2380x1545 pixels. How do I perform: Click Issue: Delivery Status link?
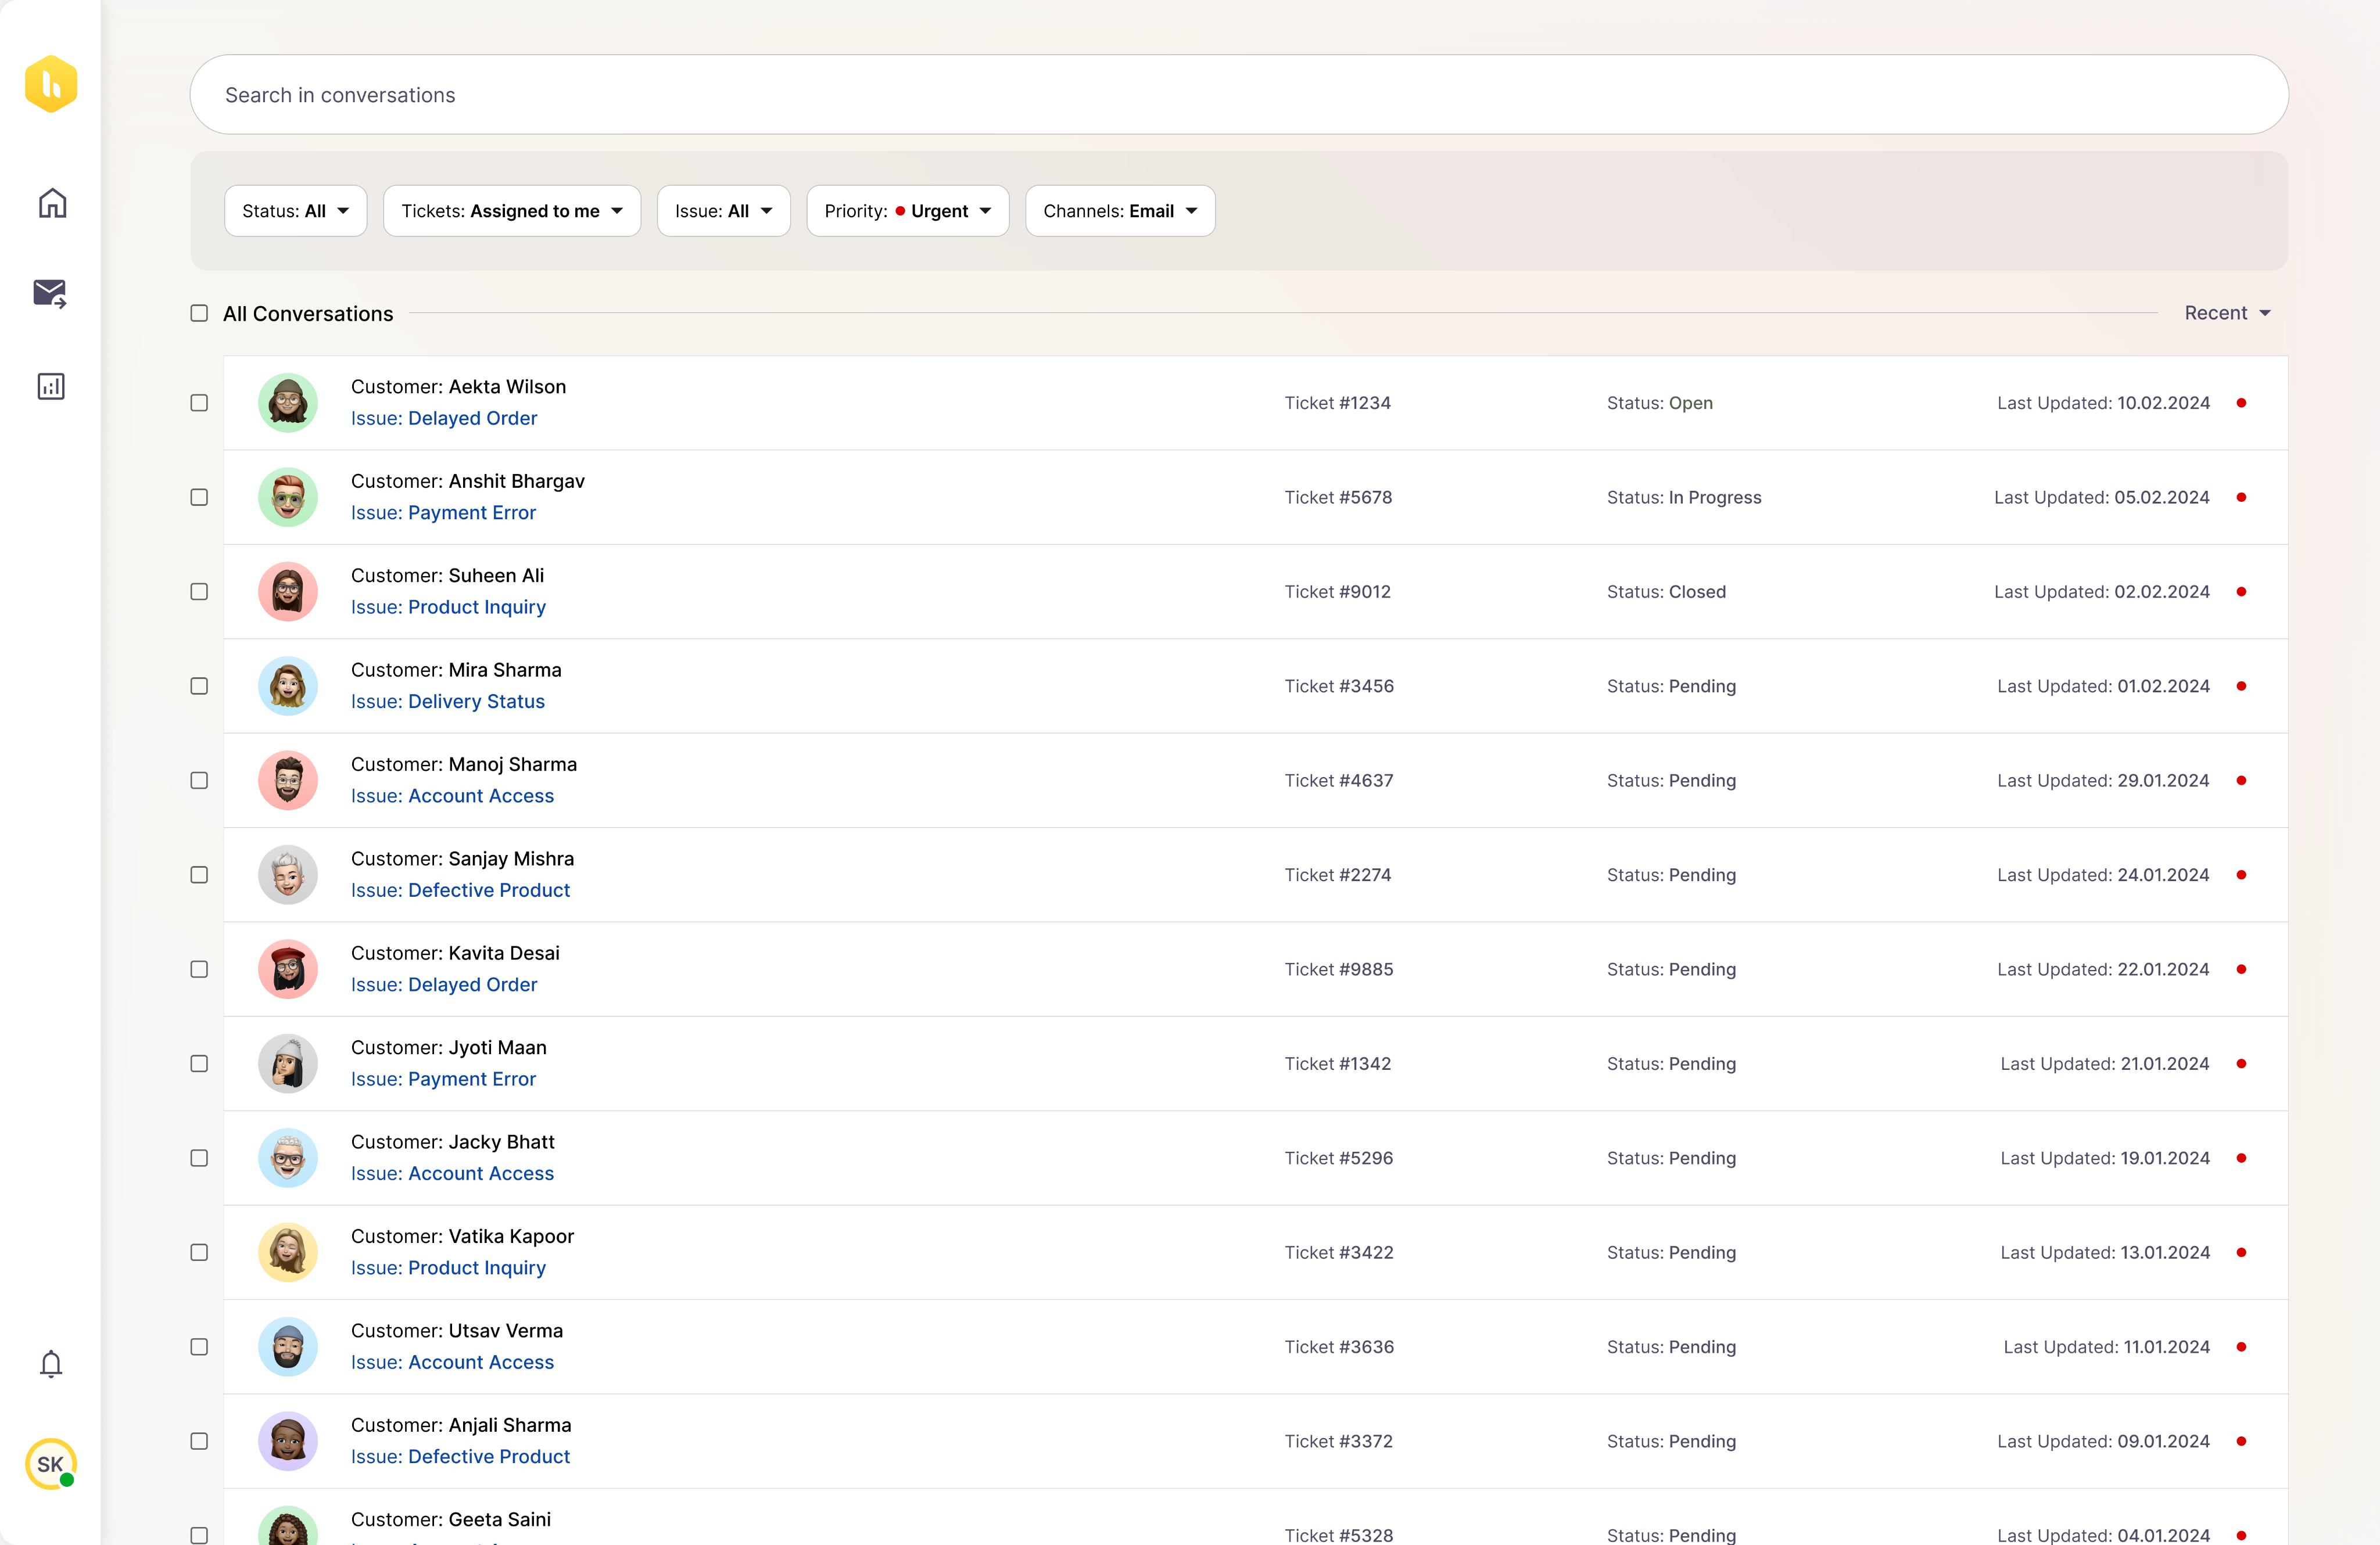(447, 702)
